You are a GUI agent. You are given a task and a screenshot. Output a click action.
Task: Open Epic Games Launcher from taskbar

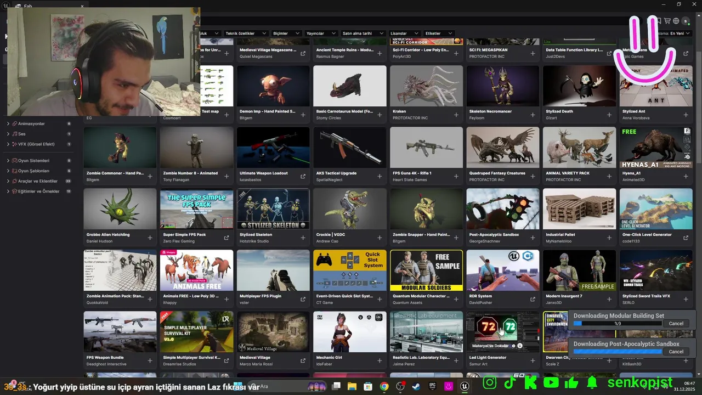pyautogui.click(x=433, y=386)
